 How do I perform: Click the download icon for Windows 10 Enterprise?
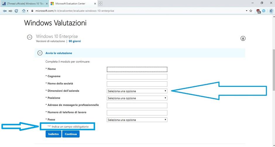(x=243, y=38)
